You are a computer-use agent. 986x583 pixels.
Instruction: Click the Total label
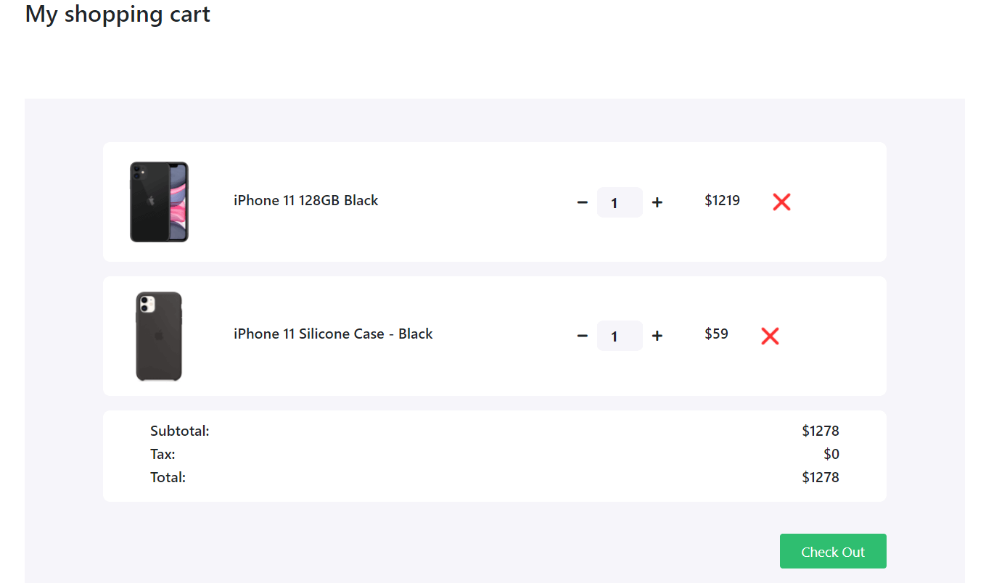point(168,478)
